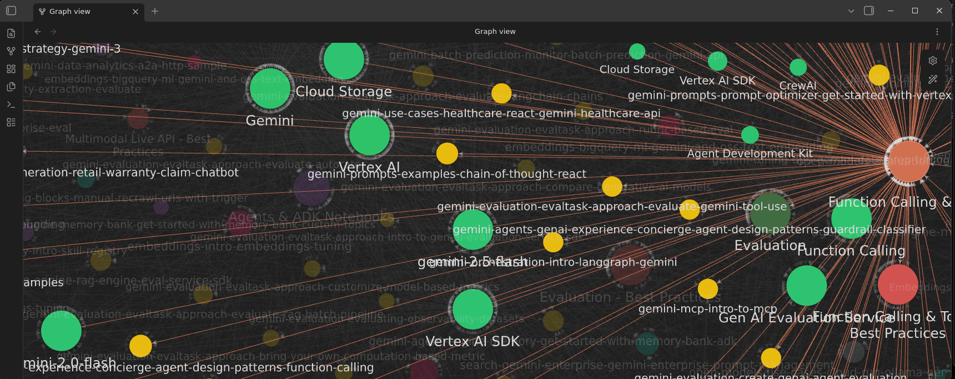Select the green Function Calling node
The width and height of the screenshot is (955, 379).
(x=851, y=218)
